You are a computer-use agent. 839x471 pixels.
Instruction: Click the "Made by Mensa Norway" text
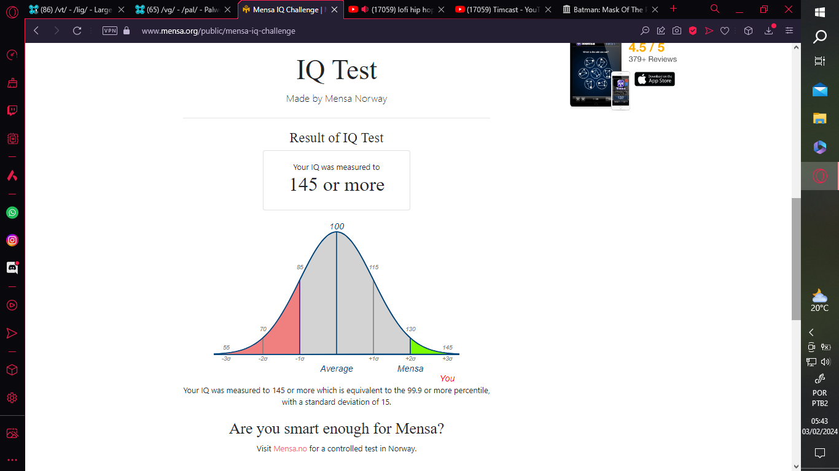coord(337,99)
